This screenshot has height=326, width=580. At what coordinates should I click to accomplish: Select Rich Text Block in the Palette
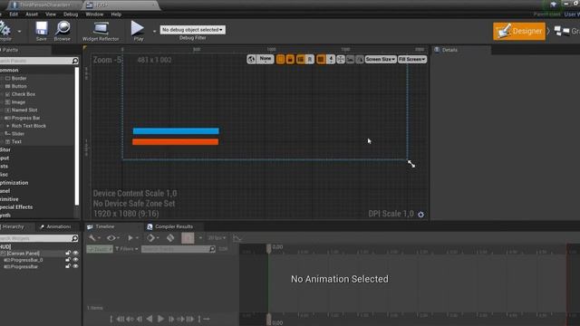click(28, 126)
